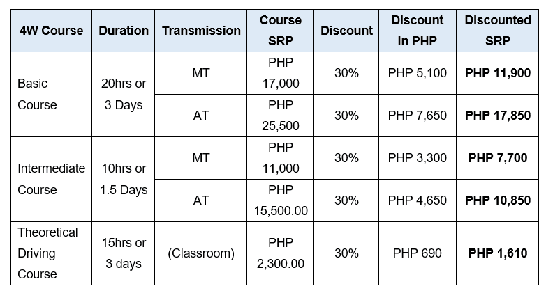Select the "Discounted SRP" header cell

coord(497,31)
